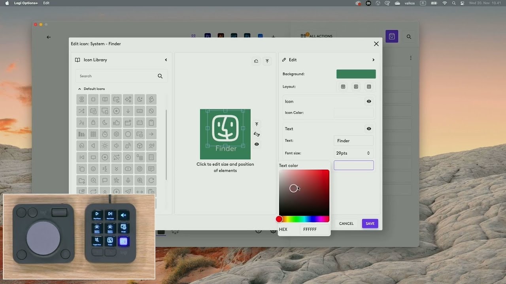The image size is (506, 284).
Task: Close the Edit icon dialog
Action: pos(376,44)
